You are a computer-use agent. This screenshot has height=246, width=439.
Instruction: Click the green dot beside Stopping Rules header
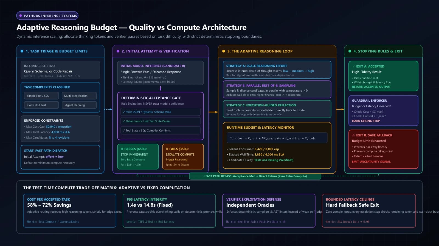tap(350, 51)
